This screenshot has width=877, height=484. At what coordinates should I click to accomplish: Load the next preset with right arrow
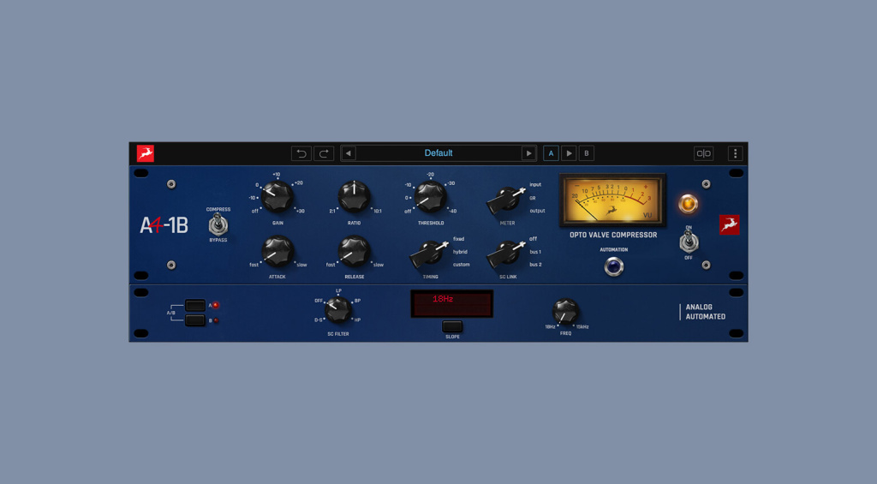(528, 153)
